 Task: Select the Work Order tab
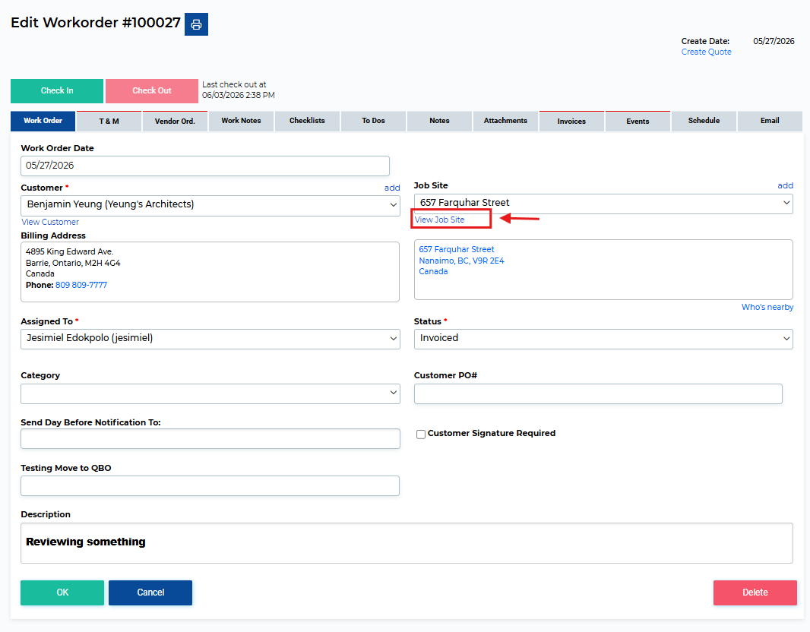point(43,121)
